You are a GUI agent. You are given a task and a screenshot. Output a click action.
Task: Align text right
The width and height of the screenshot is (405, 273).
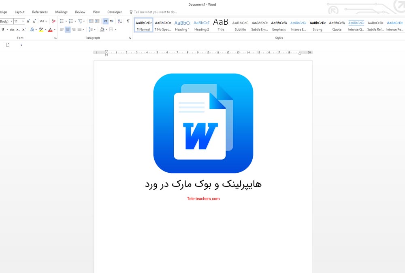[74, 30]
